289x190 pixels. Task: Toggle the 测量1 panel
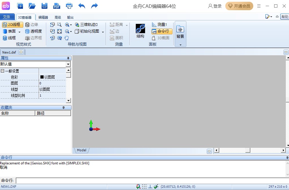[159, 25]
